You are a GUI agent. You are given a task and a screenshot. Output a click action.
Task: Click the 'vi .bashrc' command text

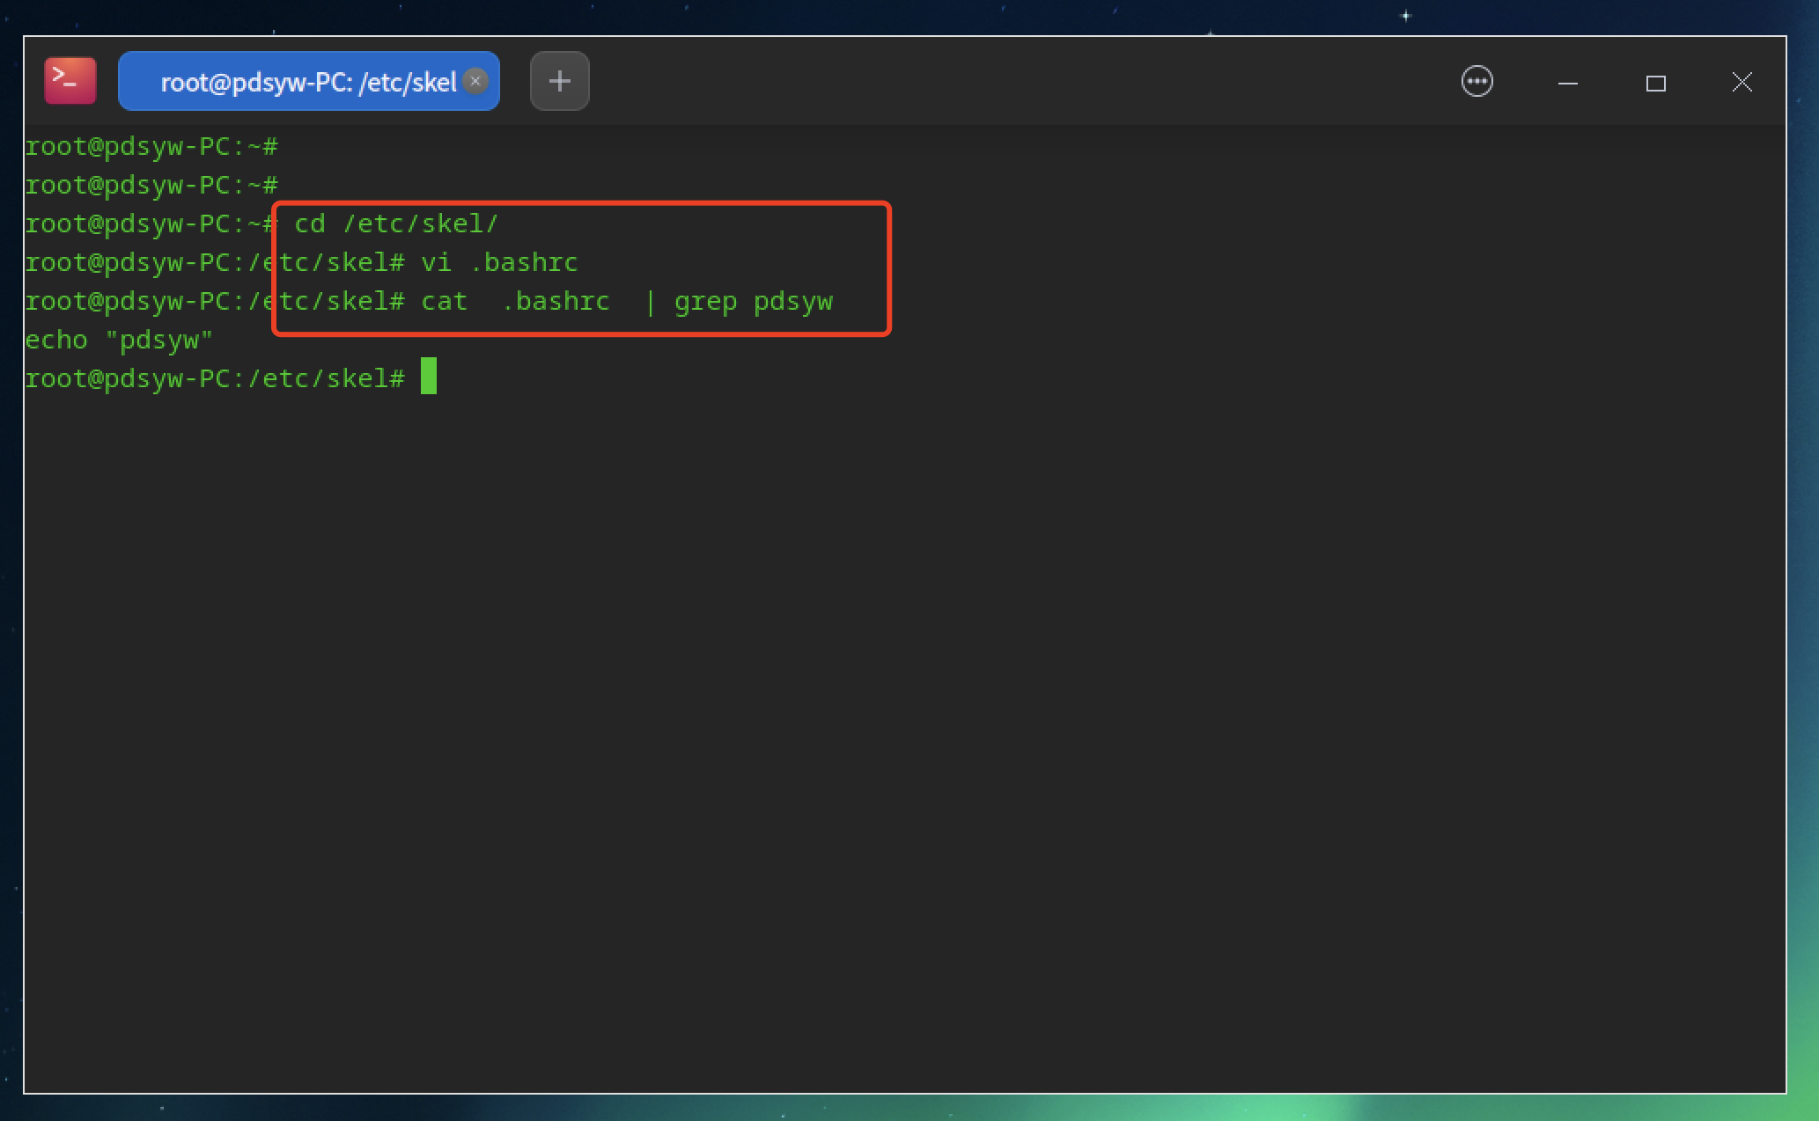[499, 262]
